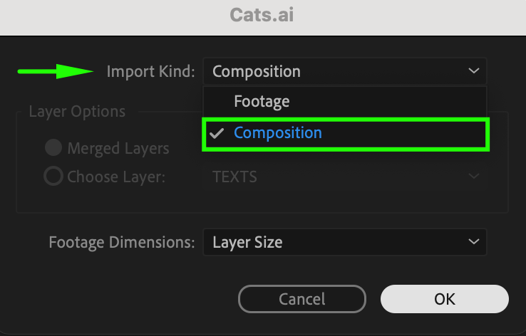Click the OK button
Viewport: 526px width, 336px height.
point(445,299)
